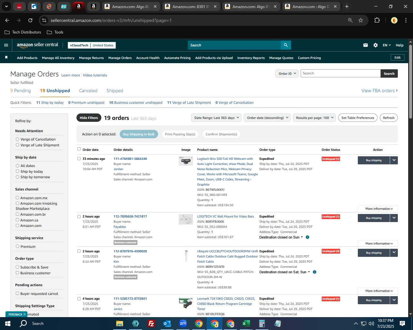This screenshot has height=330, width=413.
Task: Click the Refresh orders button
Action: 388,118
